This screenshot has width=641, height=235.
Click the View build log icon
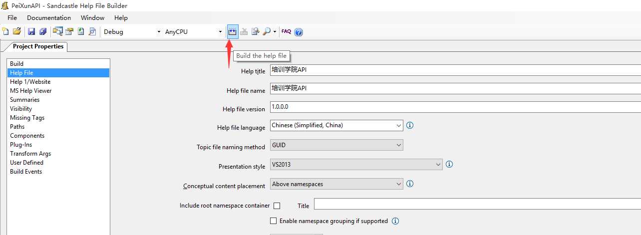click(x=256, y=31)
